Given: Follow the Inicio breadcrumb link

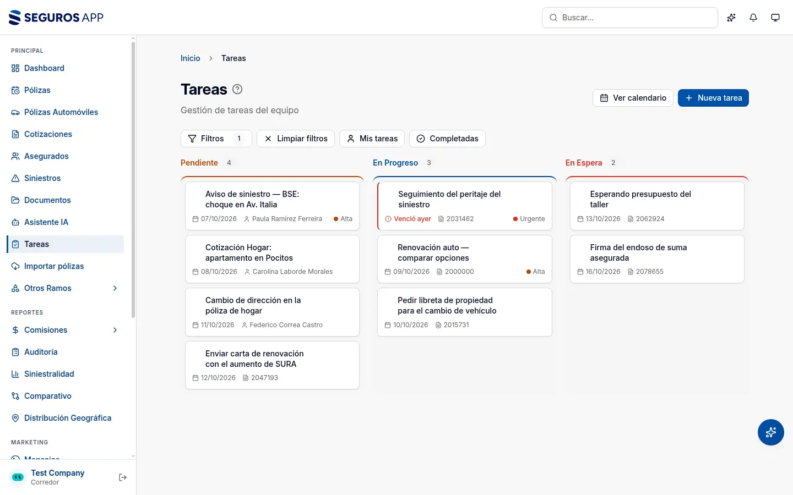Looking at the screenshot, I should point(191,58).
